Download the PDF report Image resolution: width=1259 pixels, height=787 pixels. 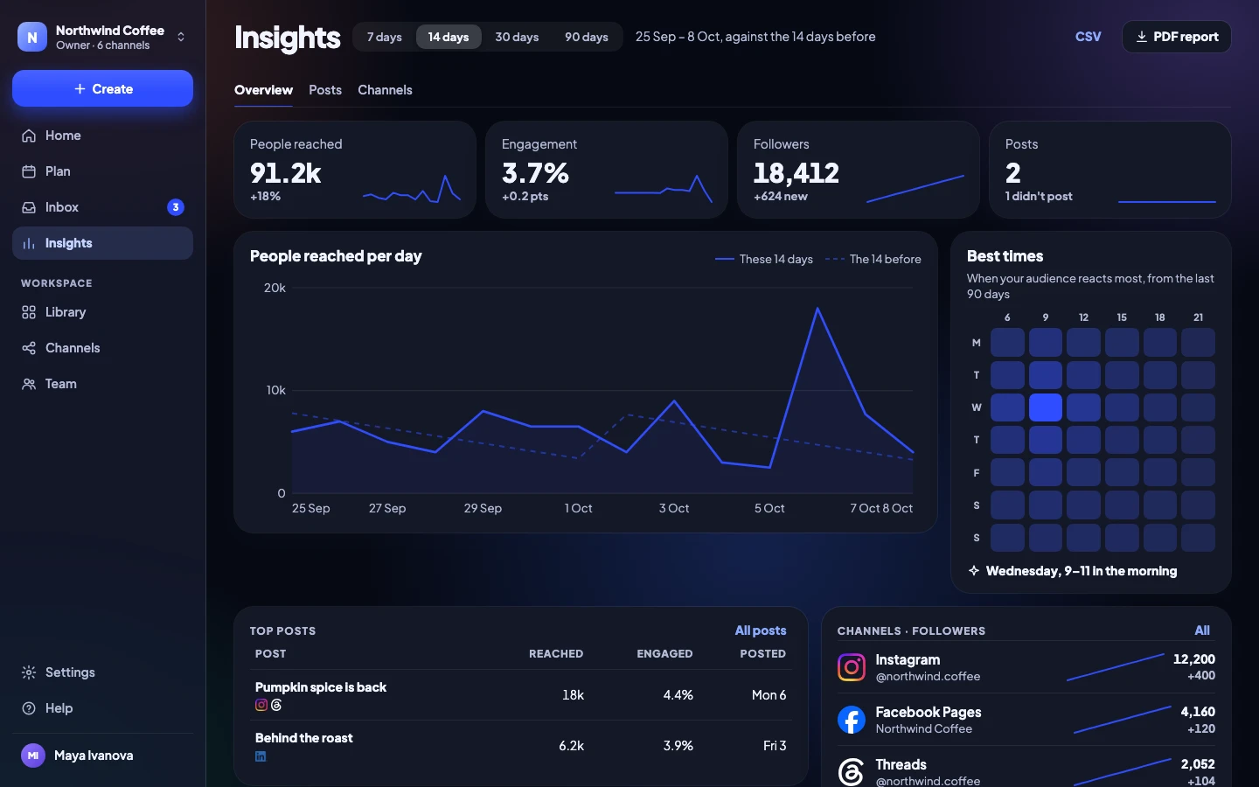[x=1176, y=37]
